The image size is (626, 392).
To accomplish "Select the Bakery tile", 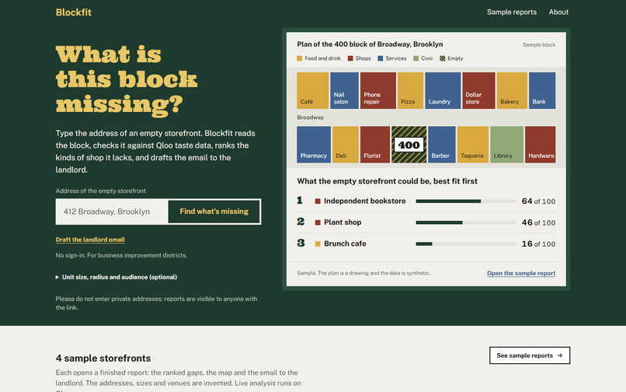I will (512, 90).
